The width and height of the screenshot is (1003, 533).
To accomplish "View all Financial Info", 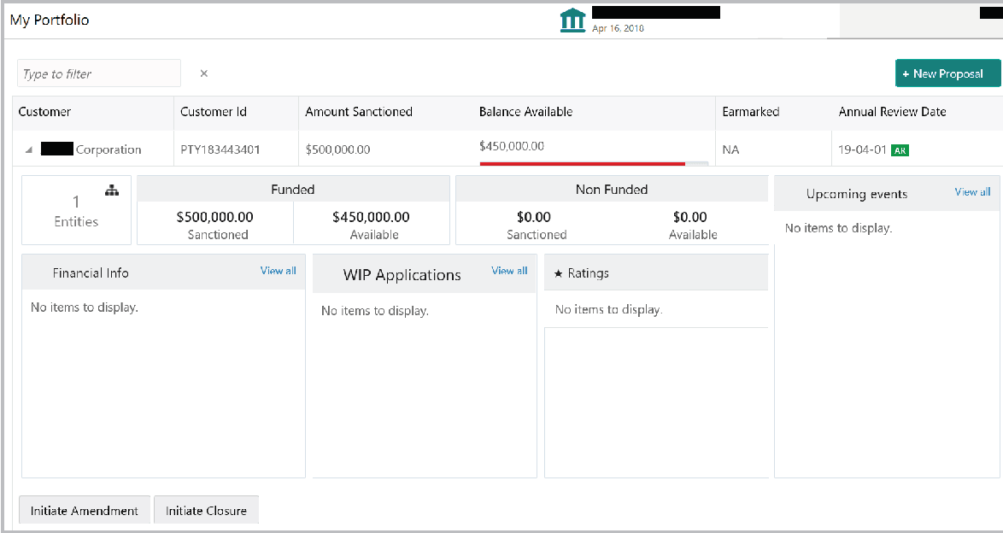I will (x=278, y=270).
